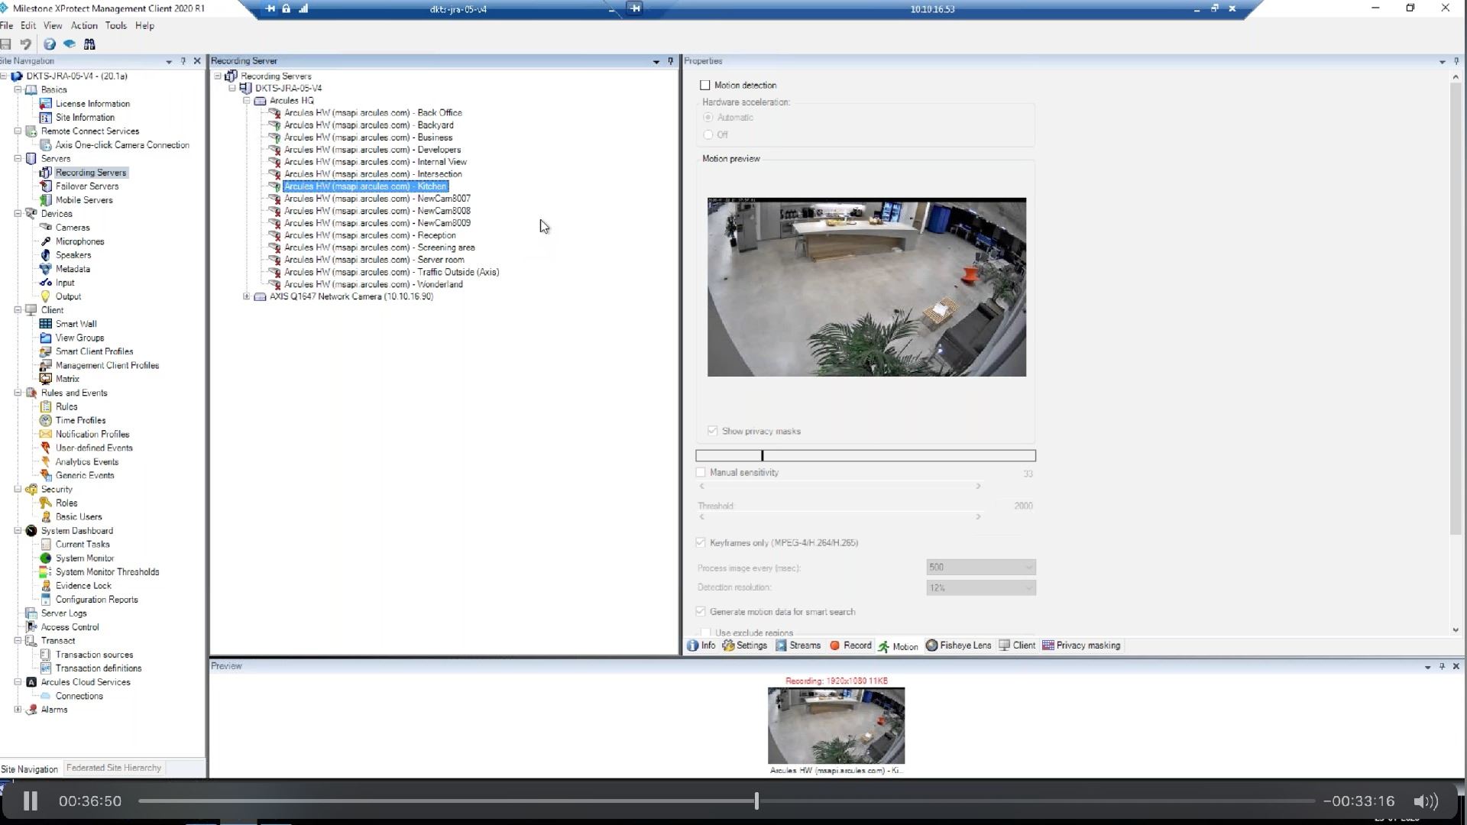Collapse DKTS-JRA-05-V4 recording server node
This screenshot has width=1467, height=825.
[232, 89]
